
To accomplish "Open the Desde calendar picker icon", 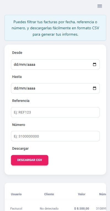I will (95, 64).
